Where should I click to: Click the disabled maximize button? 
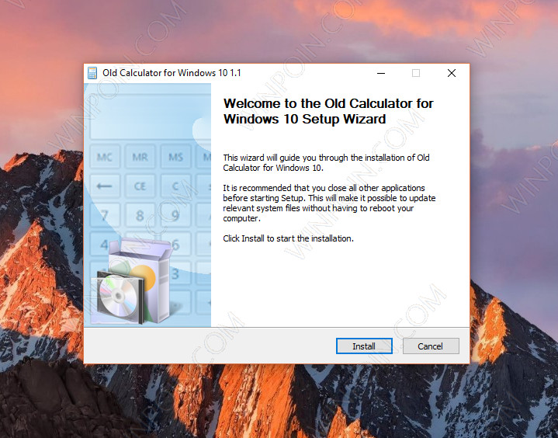(x=416, y=73)
